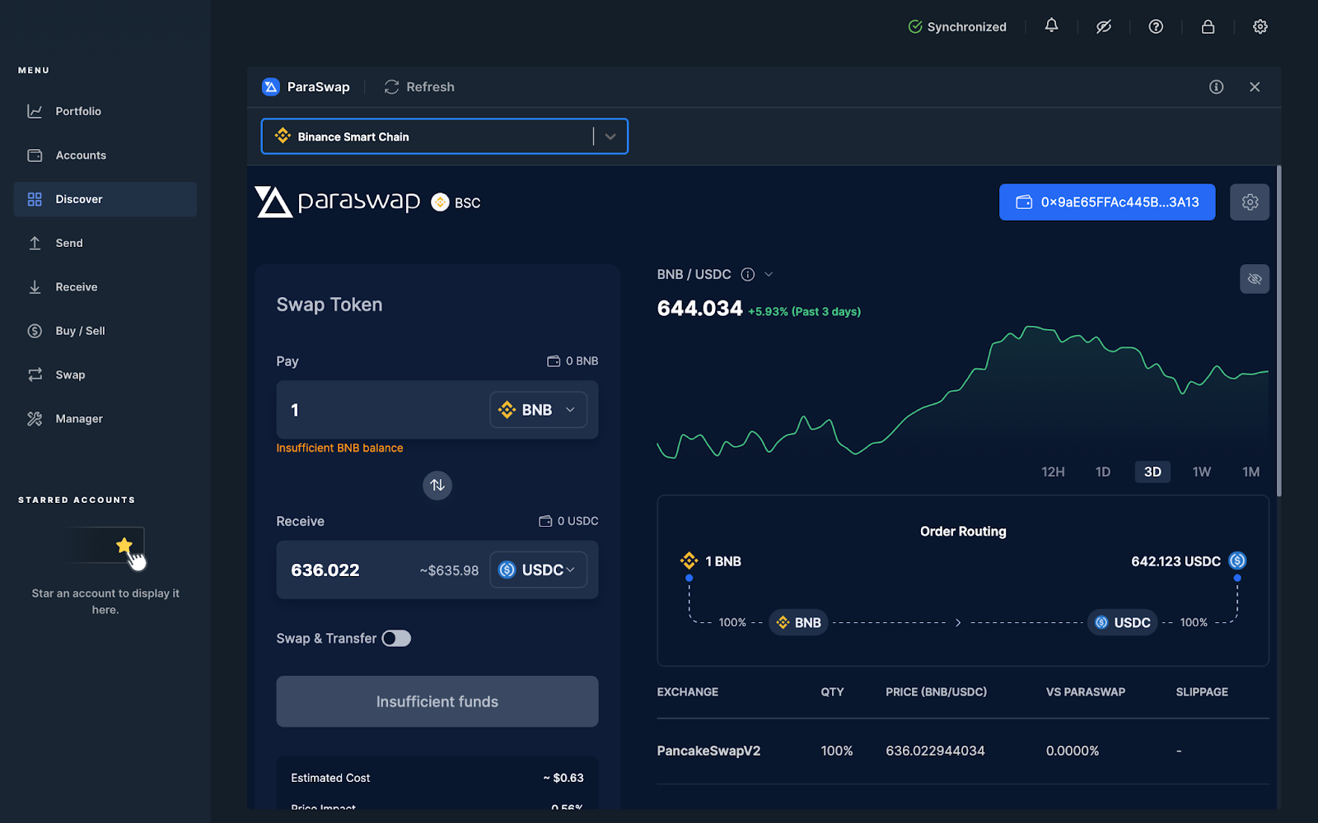Screen dimensions: 1318x823
Task: Open Portfolio in the sidebar menu
Action: pos(105,111)
